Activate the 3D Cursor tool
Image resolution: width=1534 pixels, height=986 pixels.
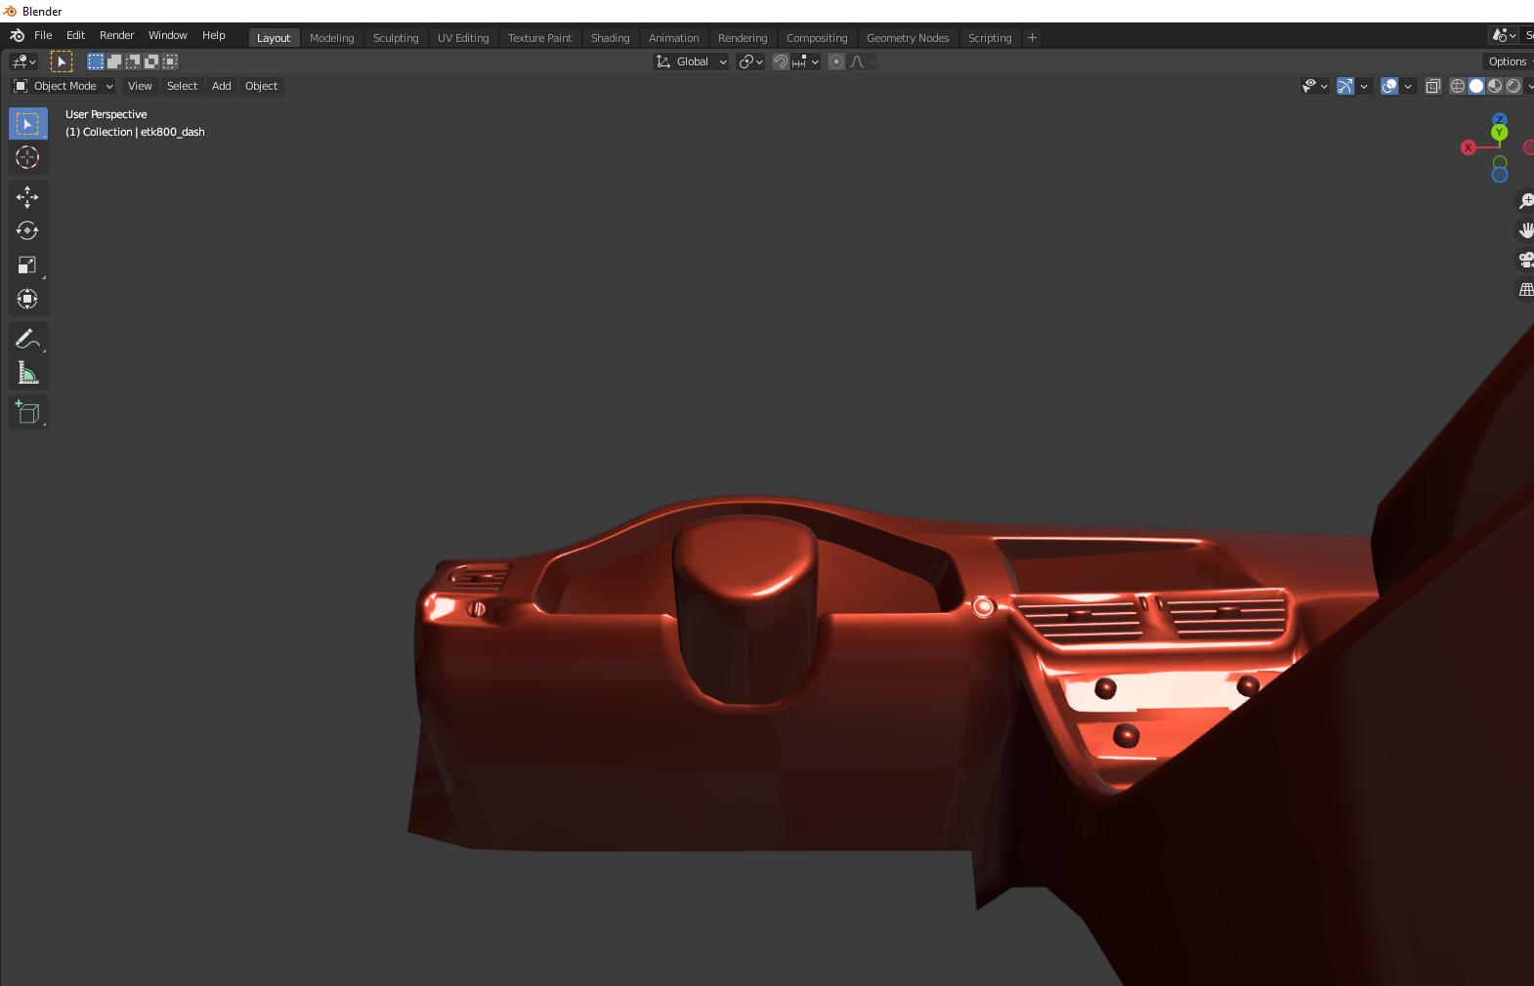tap(27, 157)
